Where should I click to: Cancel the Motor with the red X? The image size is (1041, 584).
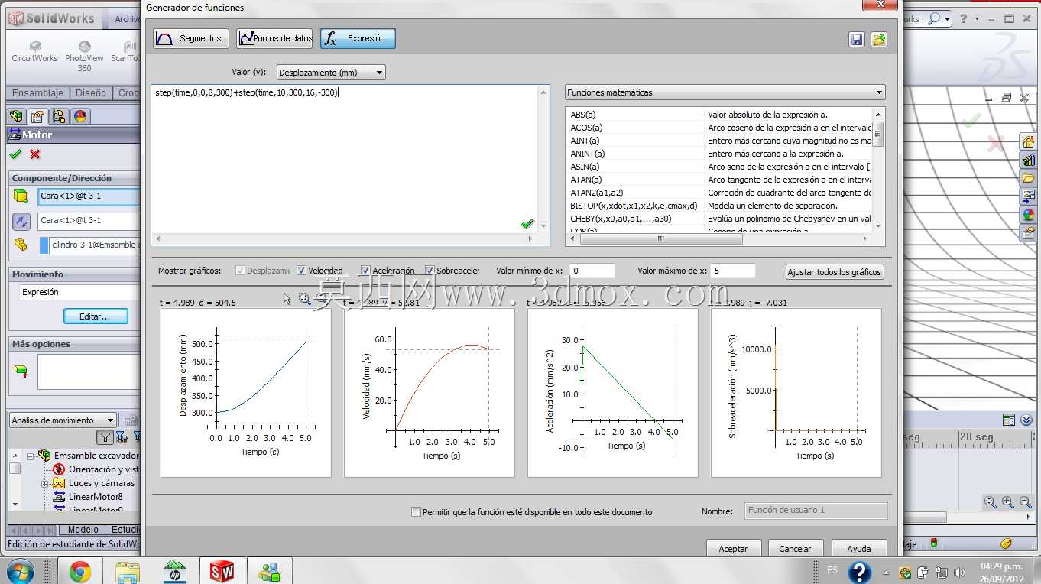(34, 154)
